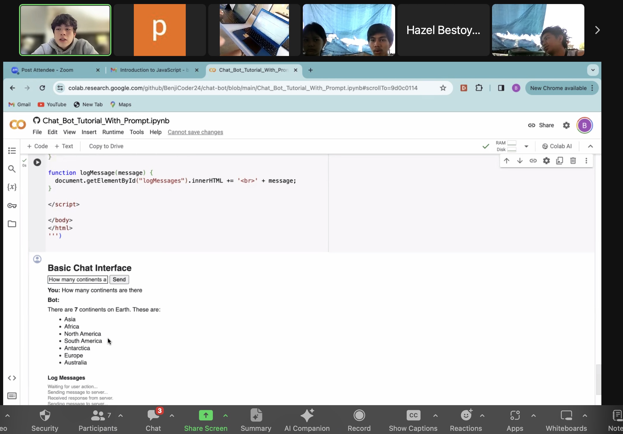Expand RAM Disk runtime dropdown arrow
Viewport: 623px width, 434px height.
coord(526,146)
